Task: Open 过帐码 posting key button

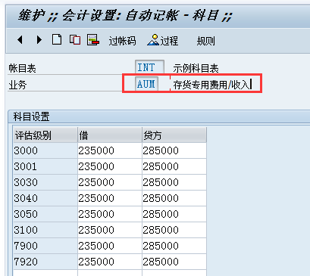Action: point(122,41)
